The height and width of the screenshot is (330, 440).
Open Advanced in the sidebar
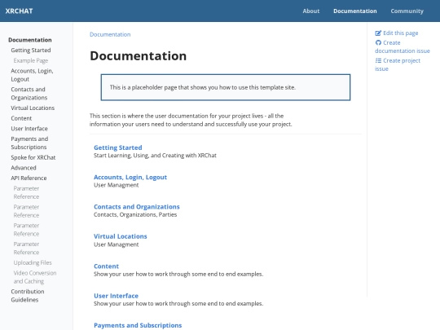24,168
